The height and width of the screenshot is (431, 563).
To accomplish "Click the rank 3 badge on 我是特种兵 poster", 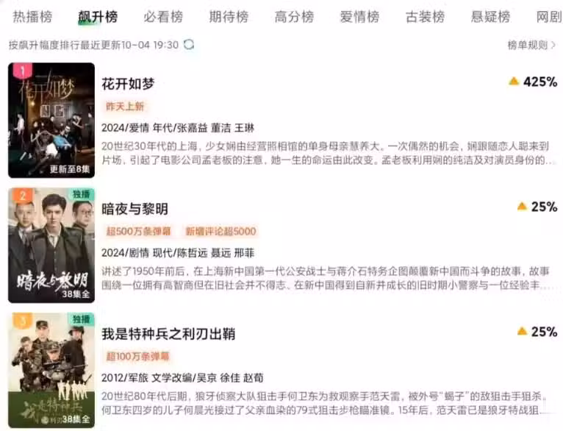I will (23, 321).
